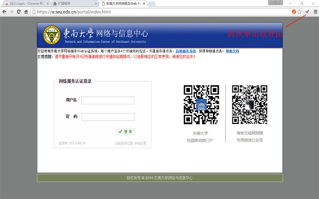Minimize the Chrome window
Screen dimensions: 319x199
(x=291, y=3)
